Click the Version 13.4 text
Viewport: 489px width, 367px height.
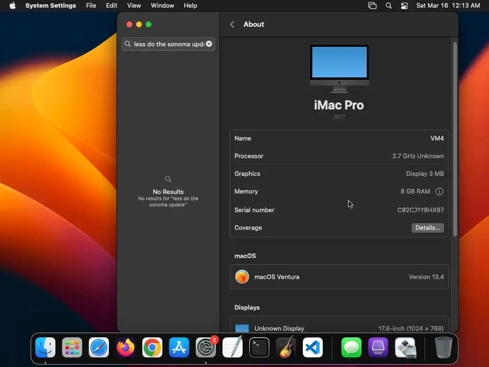click(426, 277)
